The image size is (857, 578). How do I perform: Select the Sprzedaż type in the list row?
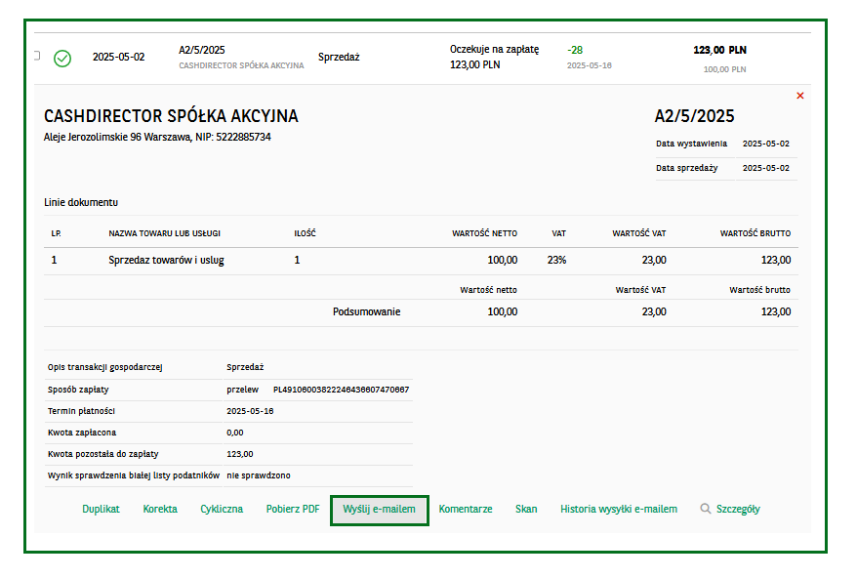[x=339, y=57]
